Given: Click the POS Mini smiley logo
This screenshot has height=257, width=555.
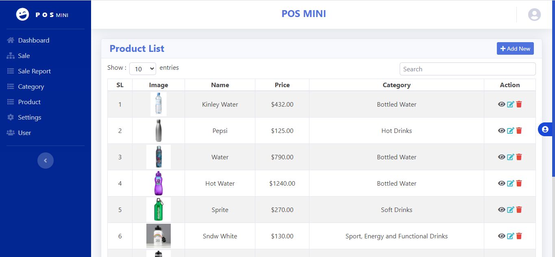Looking at the screenshot, I should click(23, 15).
